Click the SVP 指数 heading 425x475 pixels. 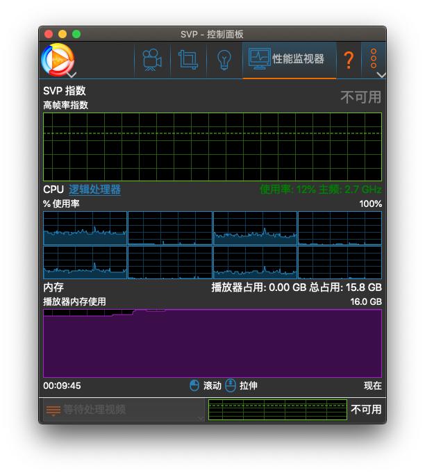tap(65, 90)
